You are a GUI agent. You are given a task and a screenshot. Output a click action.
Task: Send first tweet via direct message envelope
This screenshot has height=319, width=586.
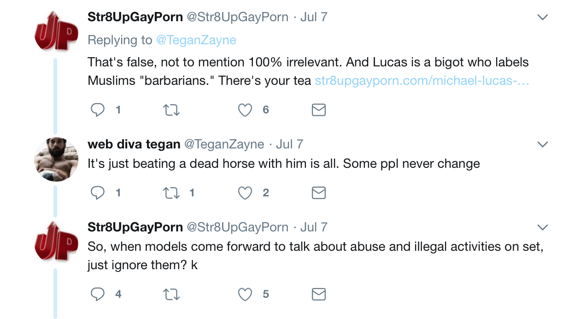[319, 110]
